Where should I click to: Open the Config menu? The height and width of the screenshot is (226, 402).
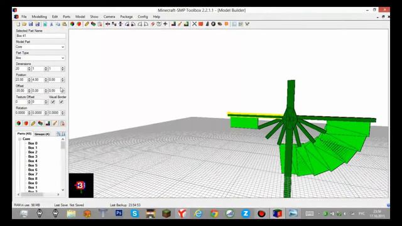click(x=143, y=17)
